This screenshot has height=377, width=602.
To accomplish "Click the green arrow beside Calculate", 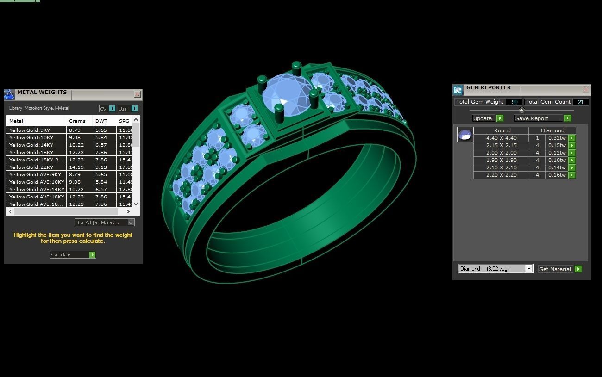I will click(x=93, y=254).
